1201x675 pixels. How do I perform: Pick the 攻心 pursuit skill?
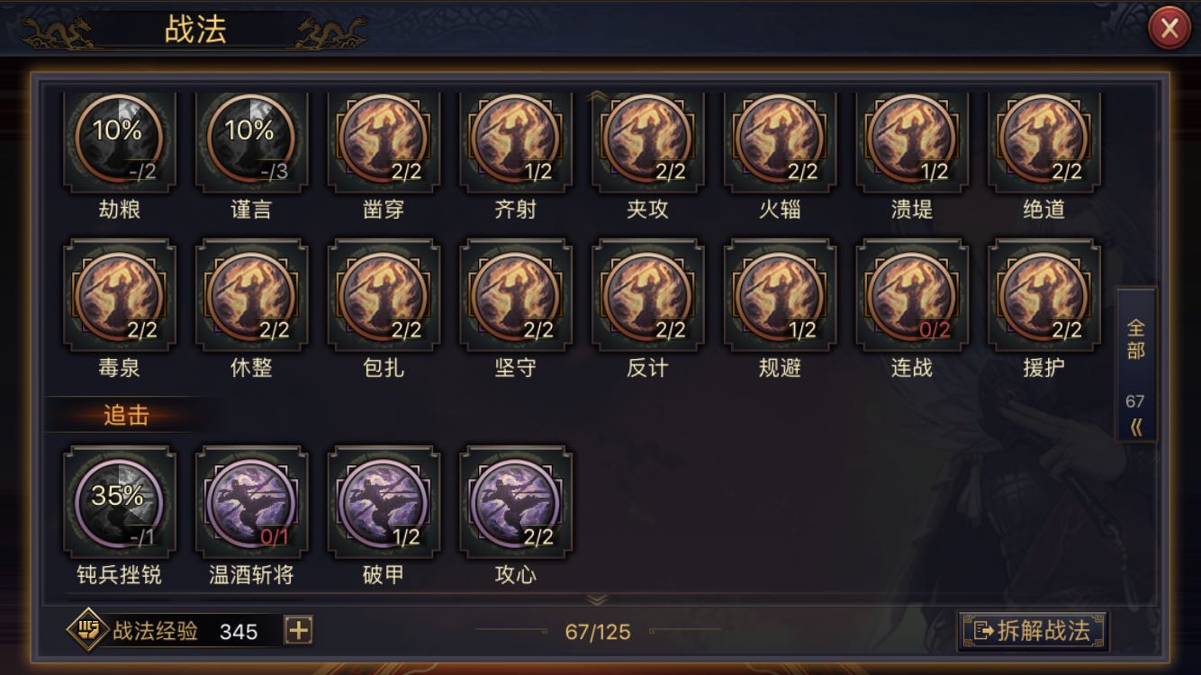[x=516, y=502]
